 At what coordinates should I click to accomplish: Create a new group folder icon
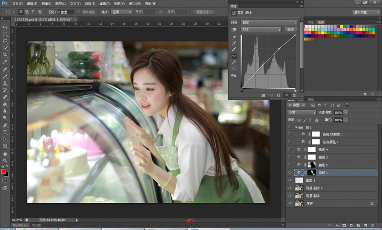(x=359, y=226)
